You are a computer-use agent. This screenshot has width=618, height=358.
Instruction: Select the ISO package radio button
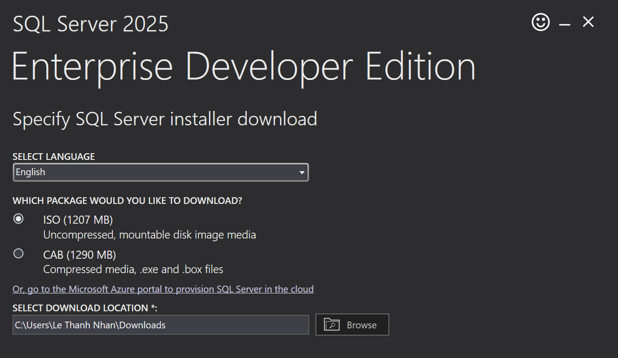click(x=18, y=219)
